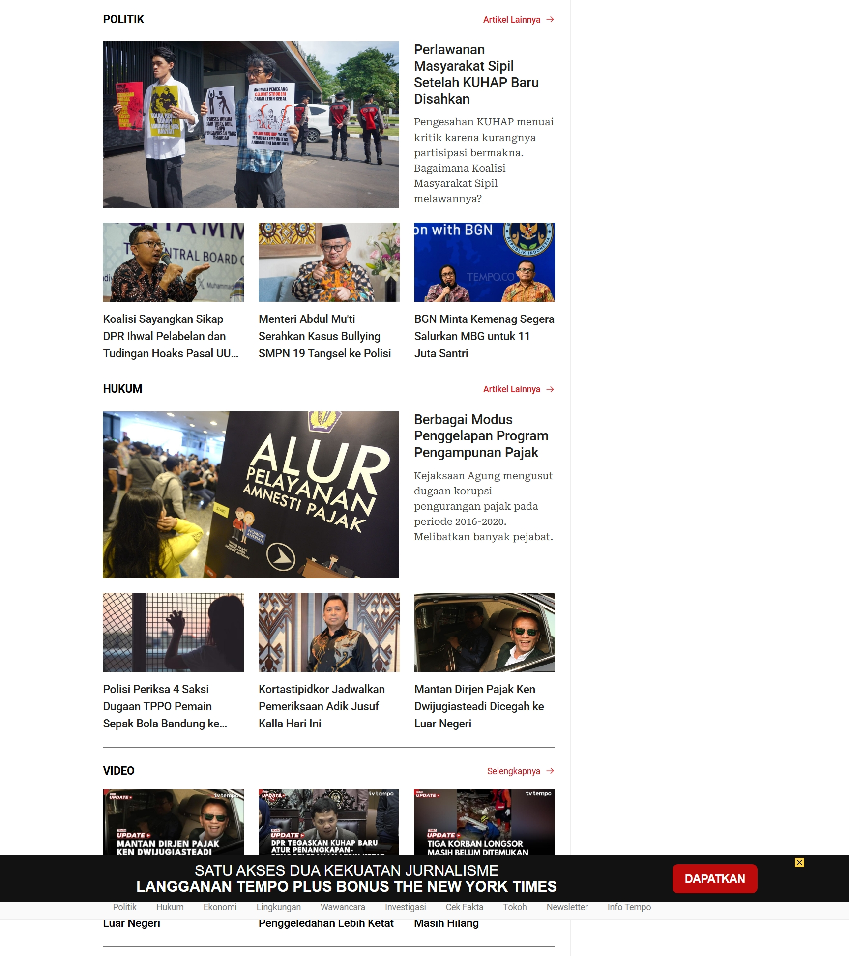Read Berbagai Modus Penggelapan Program Pengampunan Pajak
The width and height of the screenshot is (849, 956).
point(481,436)
